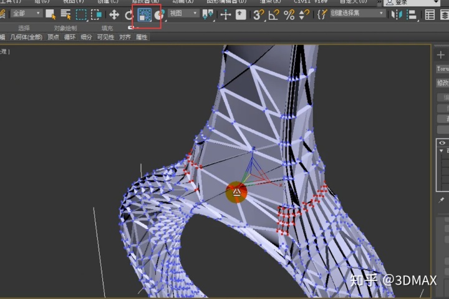
Task: Toggle Percent Snap button
Action: tap(289, 14)
